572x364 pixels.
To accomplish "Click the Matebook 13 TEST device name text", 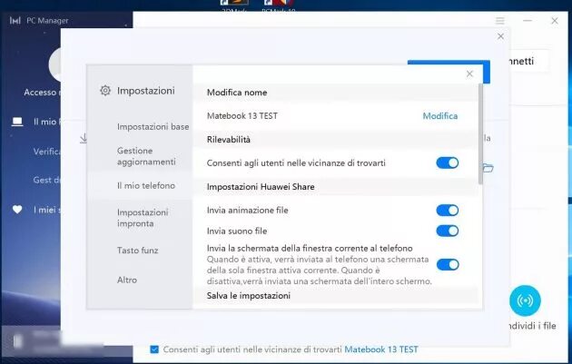I will tap(242, 116).
